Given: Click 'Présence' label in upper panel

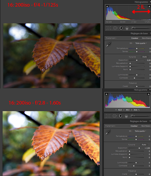Looking at the screenshot, I should tap(133, 83).
